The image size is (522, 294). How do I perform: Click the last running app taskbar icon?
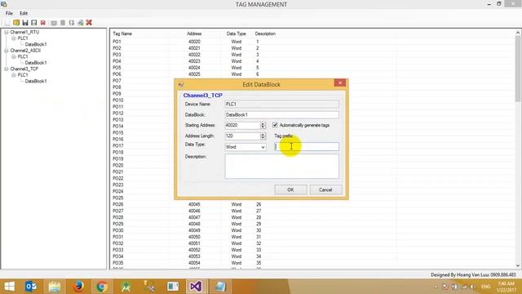coord(219,287)
